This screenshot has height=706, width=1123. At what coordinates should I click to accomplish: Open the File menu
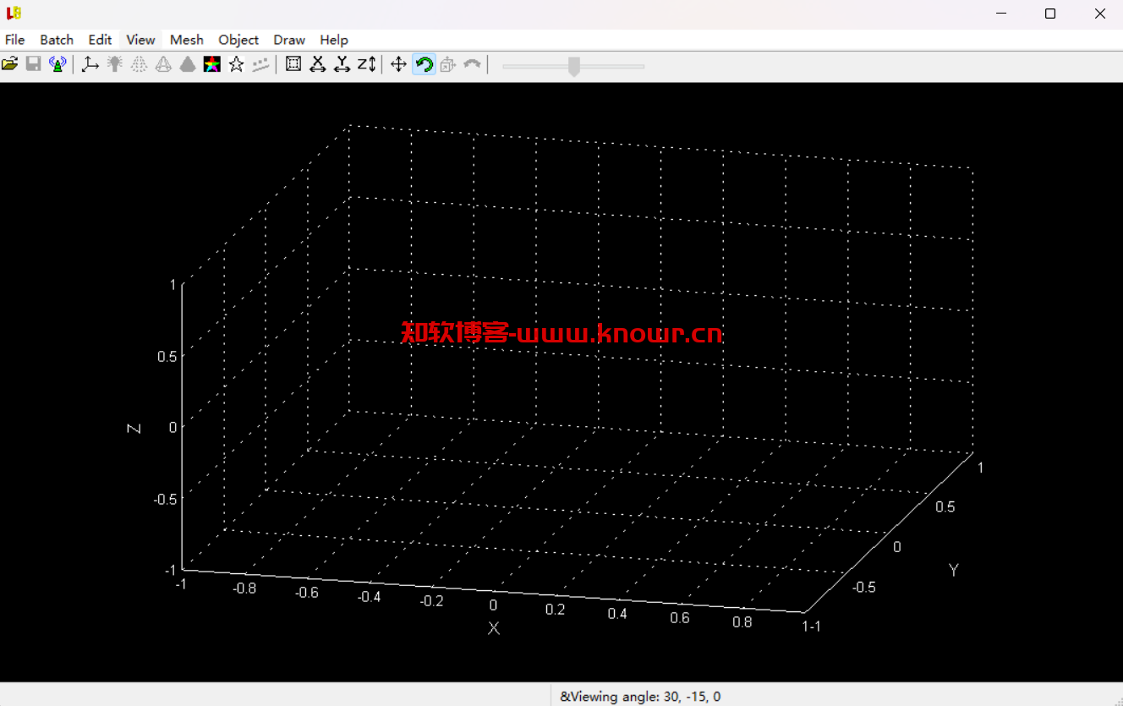15,40
